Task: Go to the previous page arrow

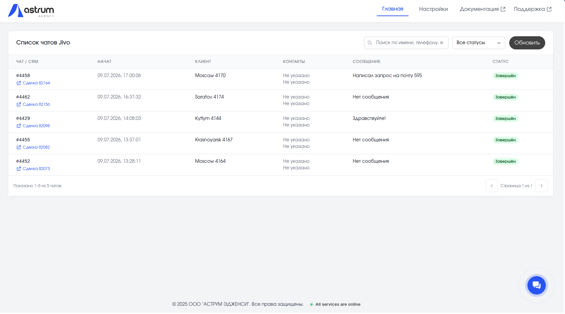Action: (x=492, y=186)
